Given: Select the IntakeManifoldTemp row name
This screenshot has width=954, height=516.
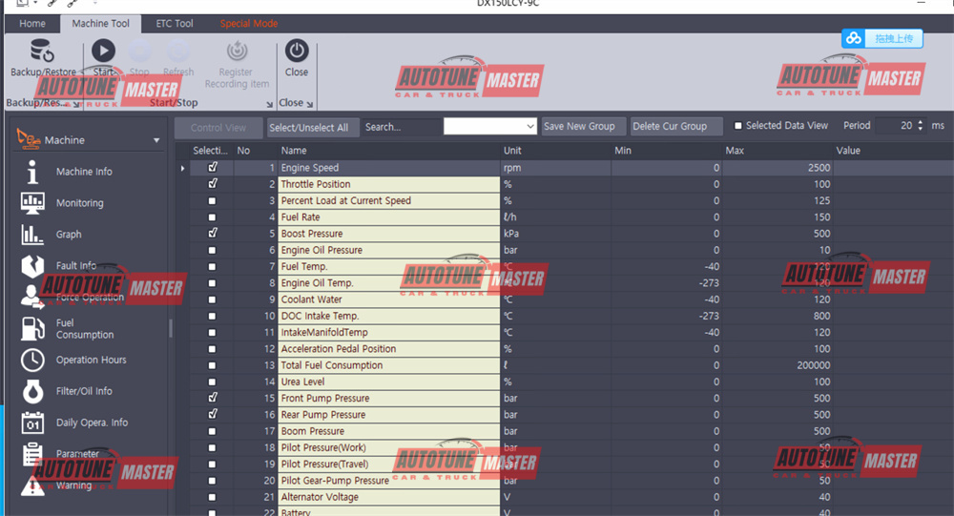Looking at the screenshot, I should tap(388, 332).
